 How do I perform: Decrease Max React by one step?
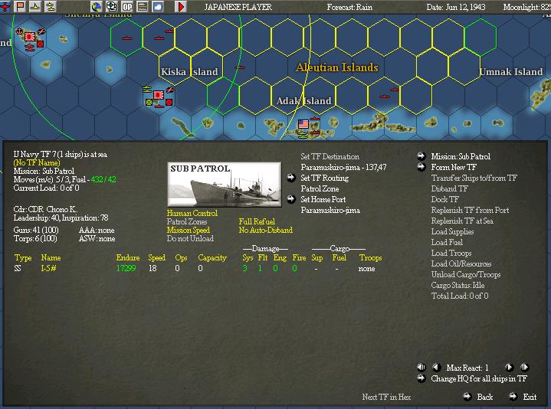pyautogui.click(x=437, y=368)
